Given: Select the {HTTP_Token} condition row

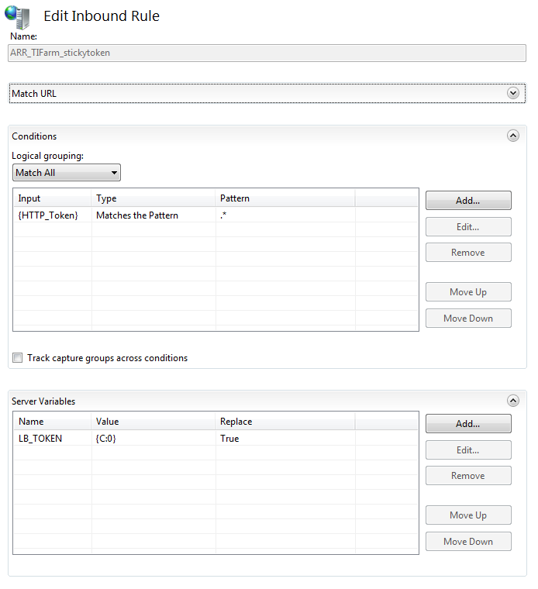Looking at the screenshot, I should (x=216, y=215).
